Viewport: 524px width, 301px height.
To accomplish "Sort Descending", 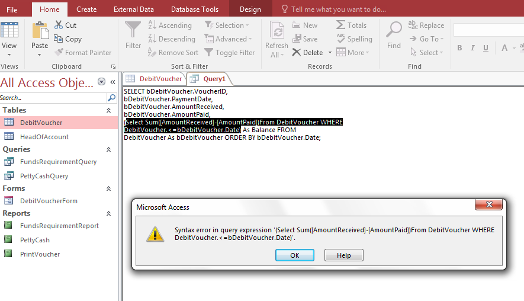I will [172, 39].
